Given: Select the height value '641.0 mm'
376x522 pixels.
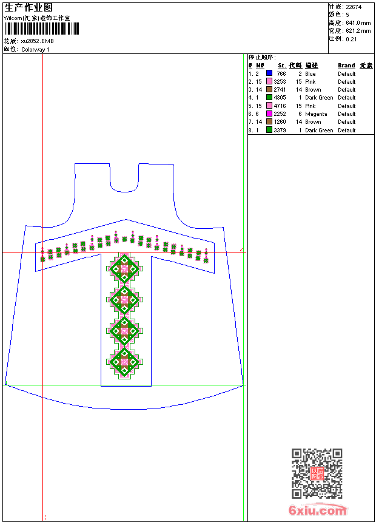Looking at the screenshot, I should point(358,23).
